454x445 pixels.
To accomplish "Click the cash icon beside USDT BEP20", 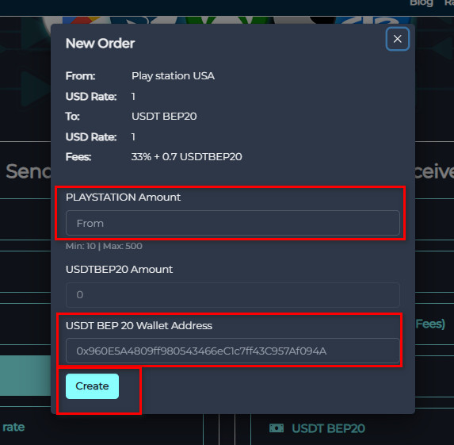I will (277, 428).
